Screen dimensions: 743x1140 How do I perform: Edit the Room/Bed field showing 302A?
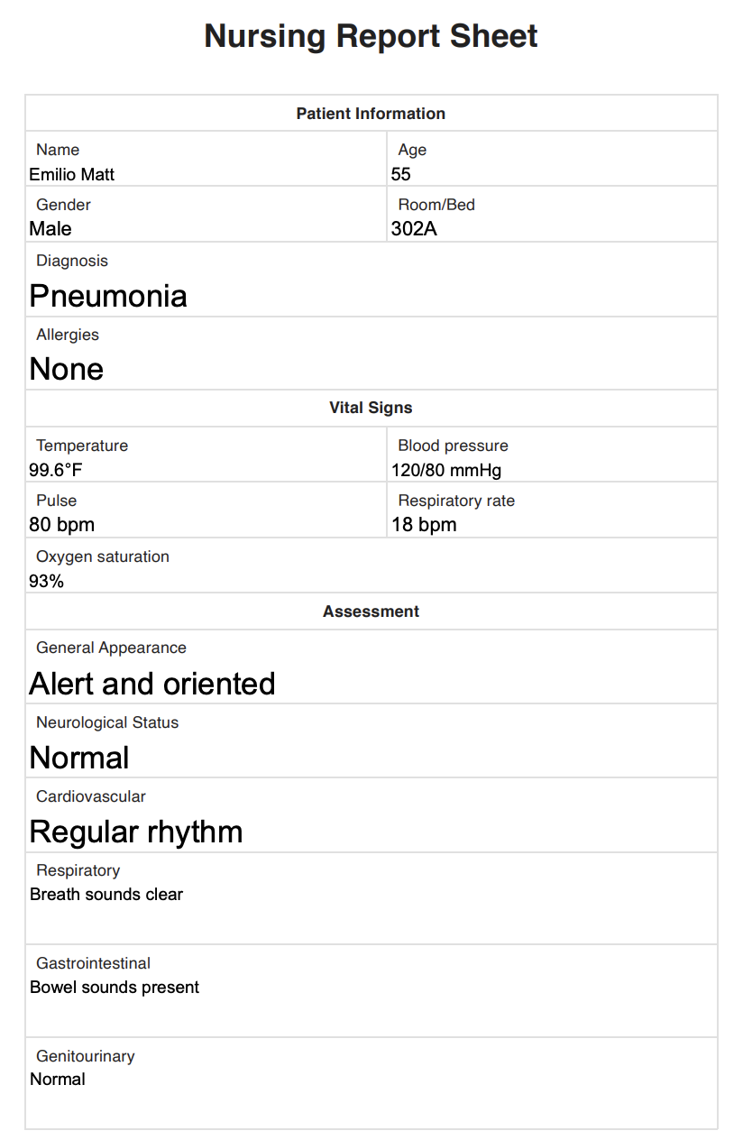tap(552, 229)
